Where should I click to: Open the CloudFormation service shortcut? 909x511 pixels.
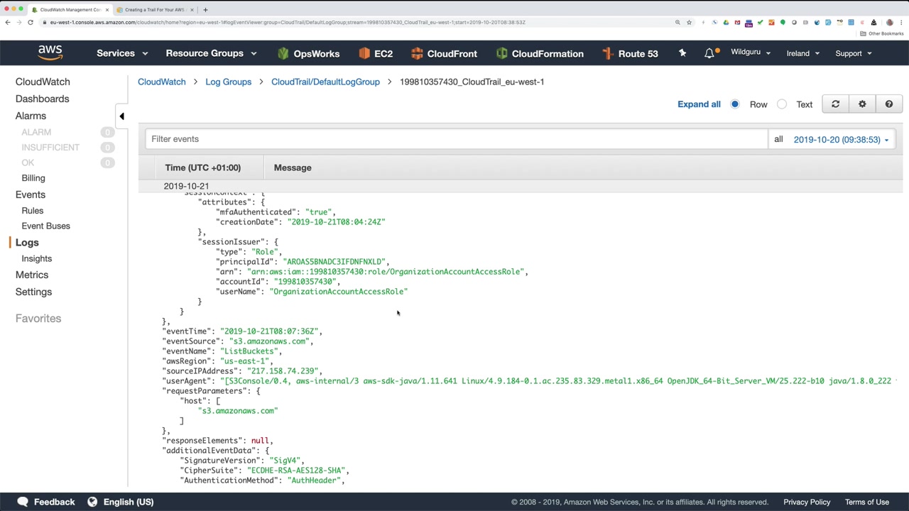click(x=540, y=53)
